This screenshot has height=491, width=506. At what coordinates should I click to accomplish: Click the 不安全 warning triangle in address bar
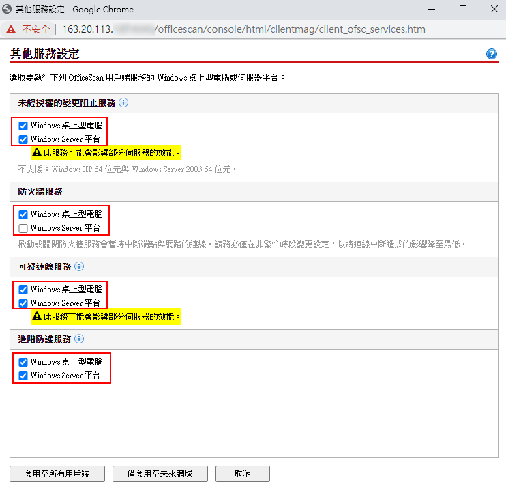pyautogui.click(x=11, y=29)
